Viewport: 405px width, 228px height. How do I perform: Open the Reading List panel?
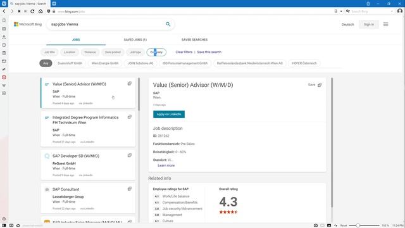click(4, 28)
